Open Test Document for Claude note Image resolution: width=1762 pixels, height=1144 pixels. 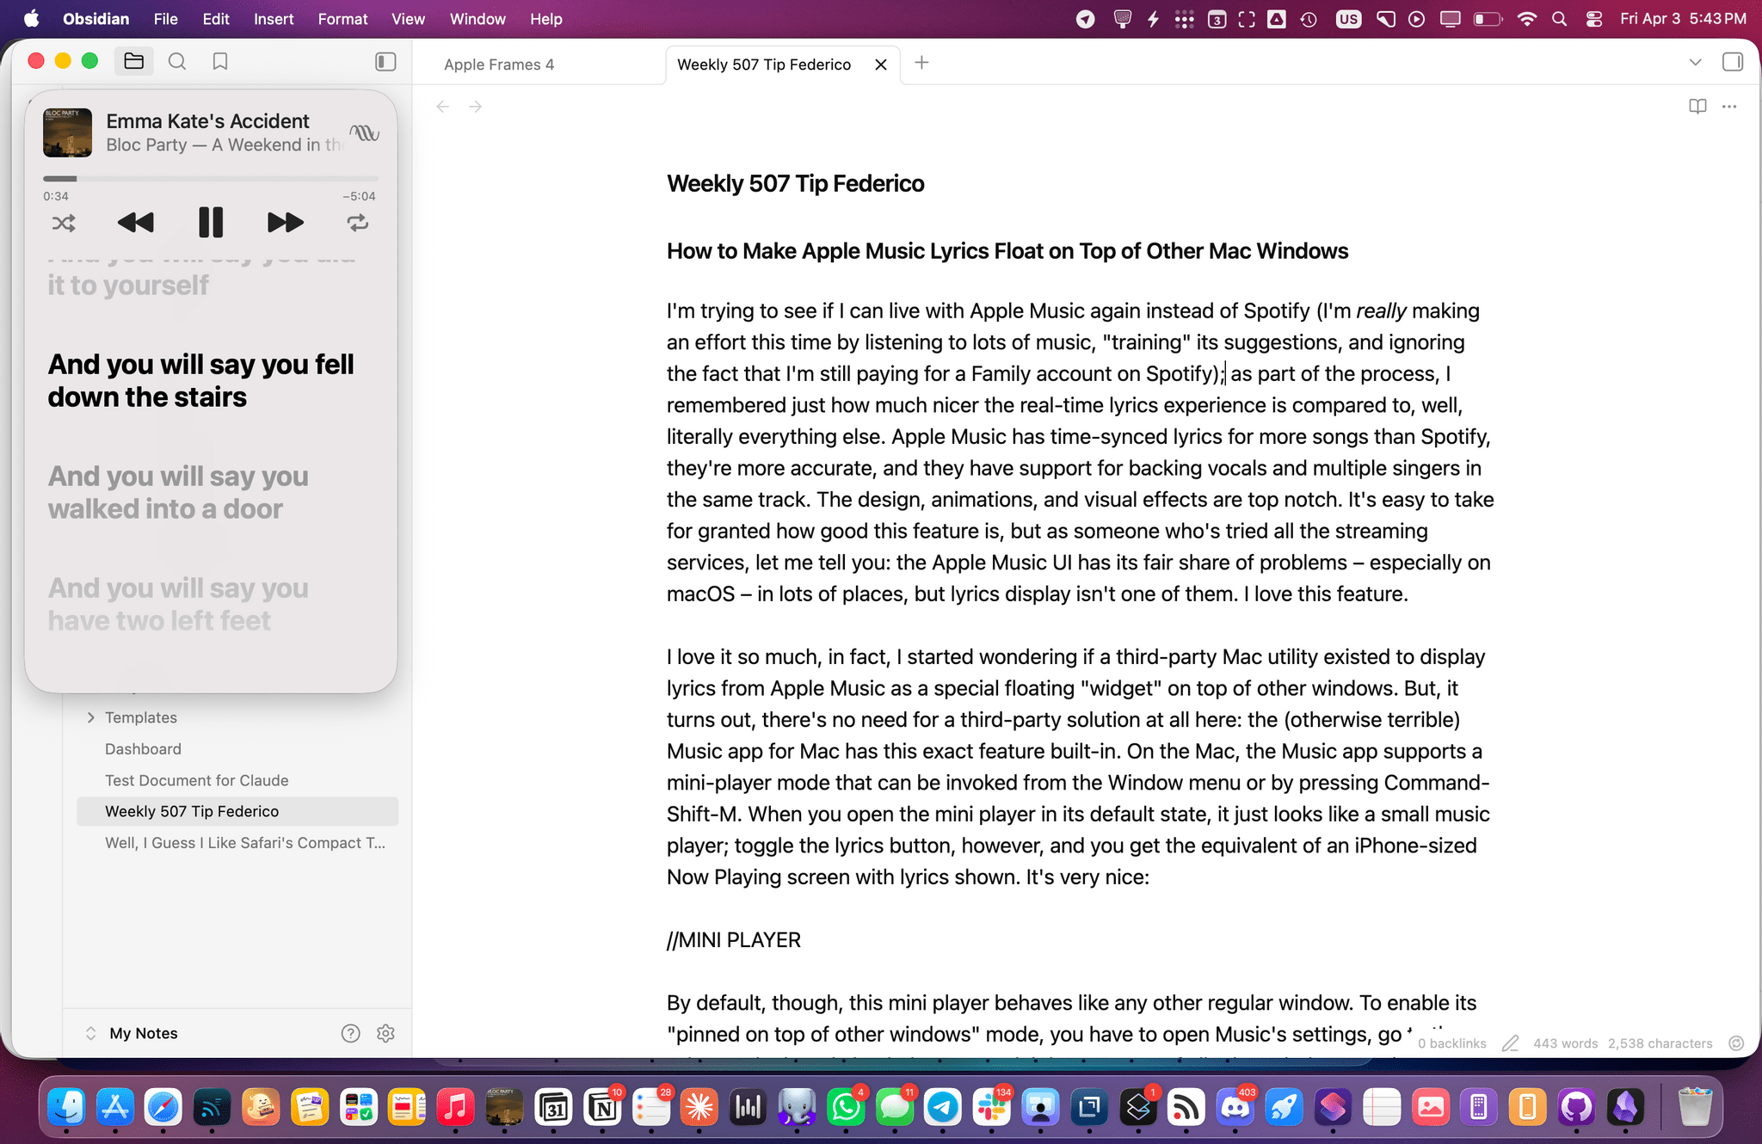coord(196,780)
